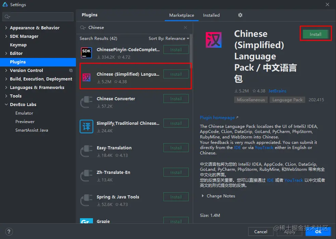Install the Zh-Translate-En plugin
The width and height of the screenshot is (336, 239).
[176, 173]
